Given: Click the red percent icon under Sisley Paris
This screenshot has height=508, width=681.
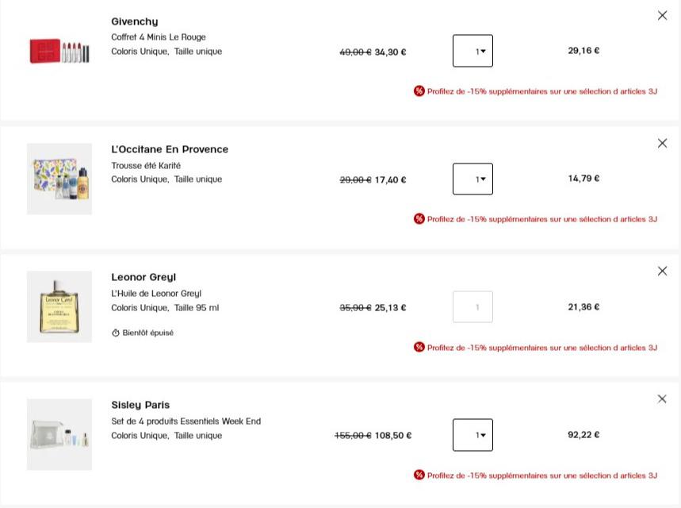Looking at the screenshot, I should tap(419, 475).
